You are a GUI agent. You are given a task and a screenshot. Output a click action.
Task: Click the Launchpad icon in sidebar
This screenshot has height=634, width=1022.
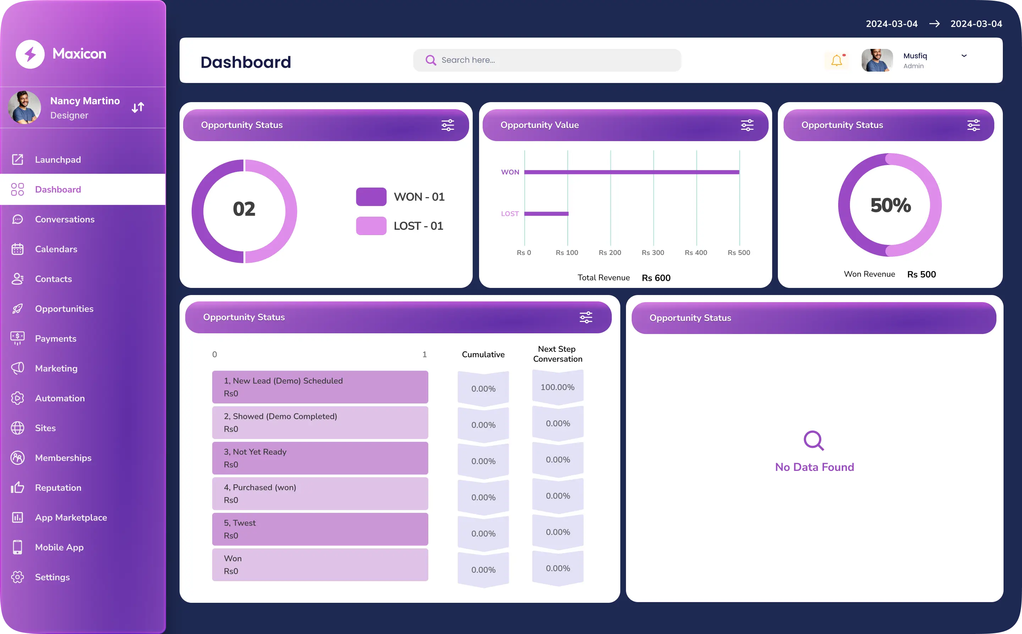coord(18,159)
